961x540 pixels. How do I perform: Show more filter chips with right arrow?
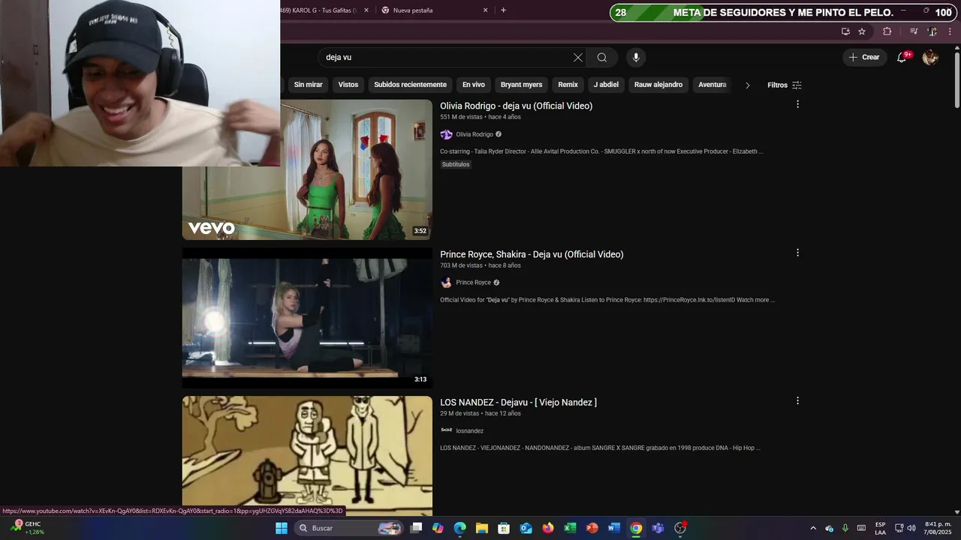[x=747, y=85]
